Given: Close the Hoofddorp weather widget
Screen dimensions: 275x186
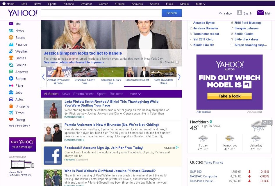Looking at the screenshot, I should pos(270,123).
